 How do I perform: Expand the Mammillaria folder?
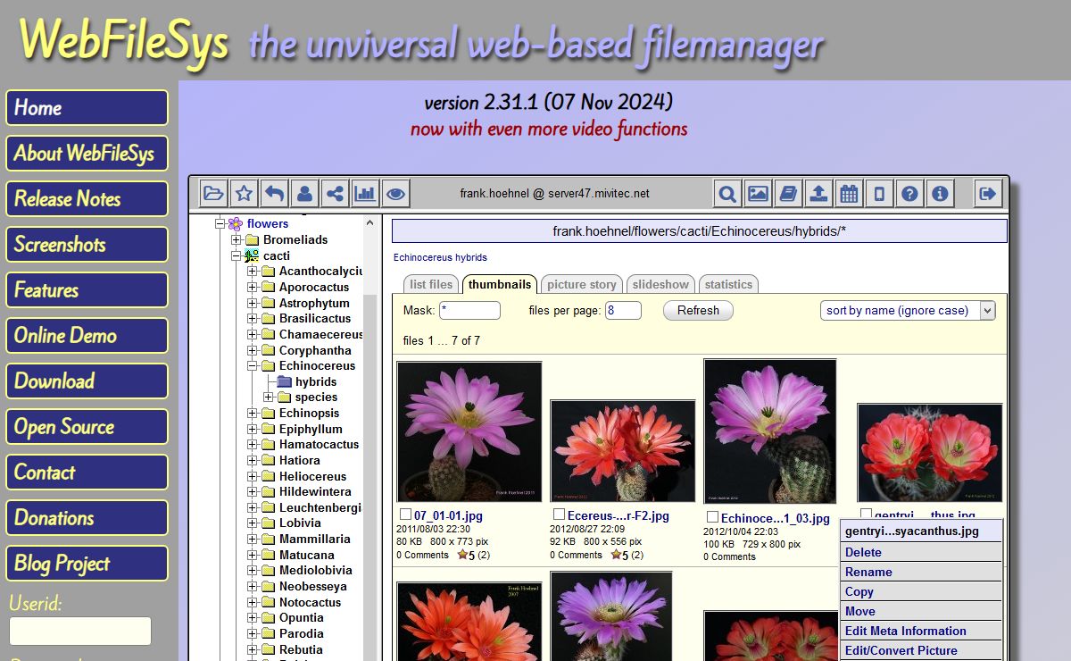tap(253, 540)
